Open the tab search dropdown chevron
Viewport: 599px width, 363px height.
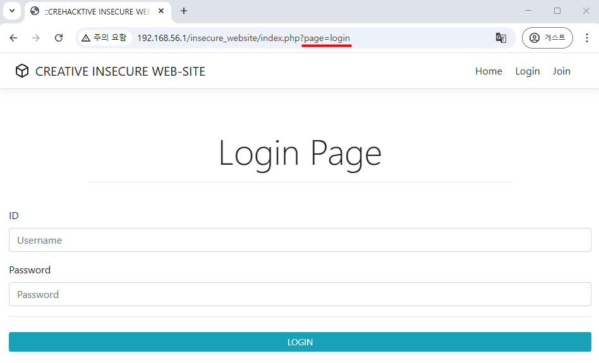[12, 11]
